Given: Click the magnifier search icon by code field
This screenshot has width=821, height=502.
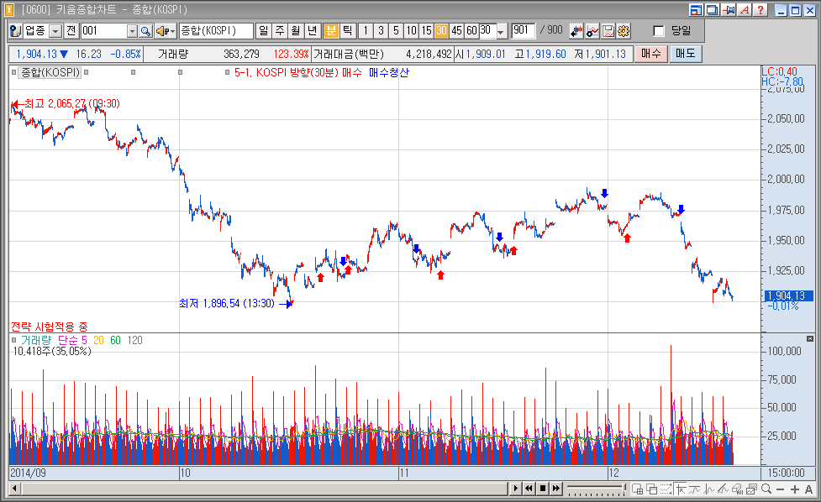Looking at the screenshot, I should pos(145,31).
